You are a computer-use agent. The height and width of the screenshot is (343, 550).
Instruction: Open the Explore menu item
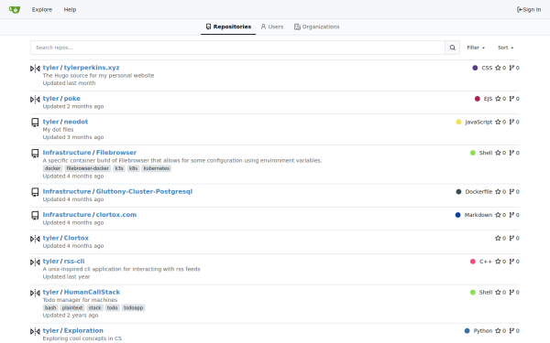click(x=42, y=9)
